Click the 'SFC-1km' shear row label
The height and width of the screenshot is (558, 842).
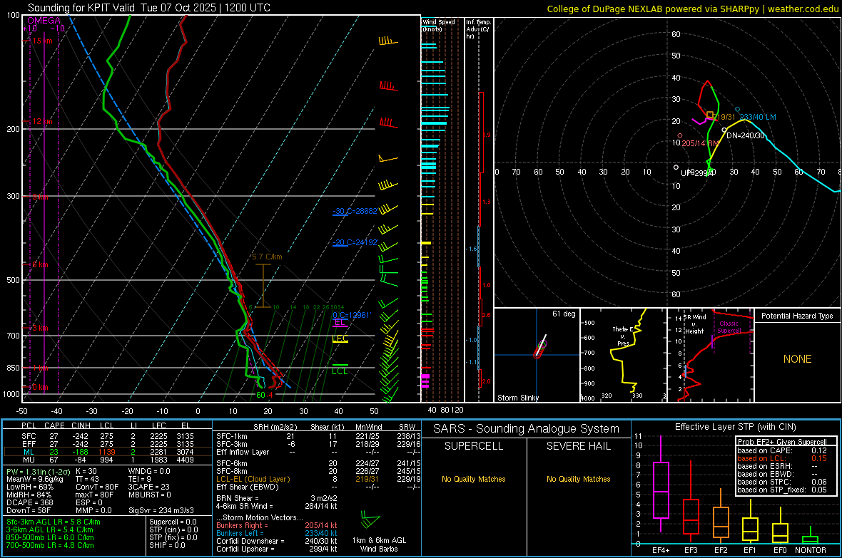tap(231, 436)
